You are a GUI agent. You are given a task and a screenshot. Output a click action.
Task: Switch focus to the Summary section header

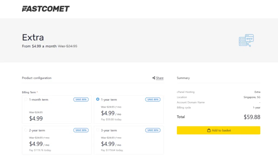coord(183,78)
